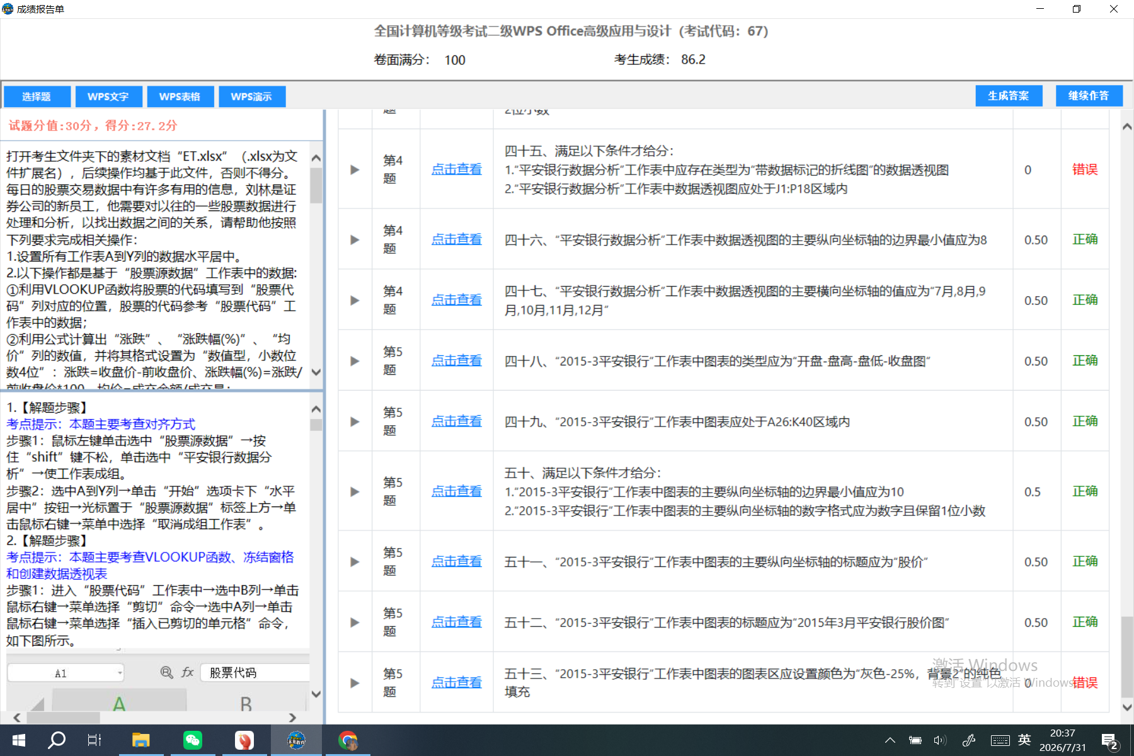Click results table scrollbar up arrow
This screenshot has width=1134, height=756.
coord(1127,127)
